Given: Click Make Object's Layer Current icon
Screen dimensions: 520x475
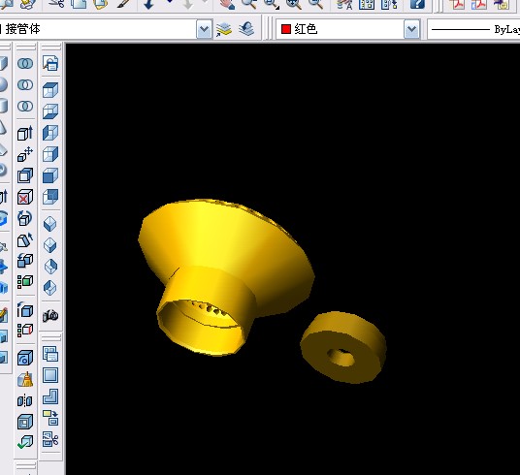Looking at the screenshot, I should point(224,29).
